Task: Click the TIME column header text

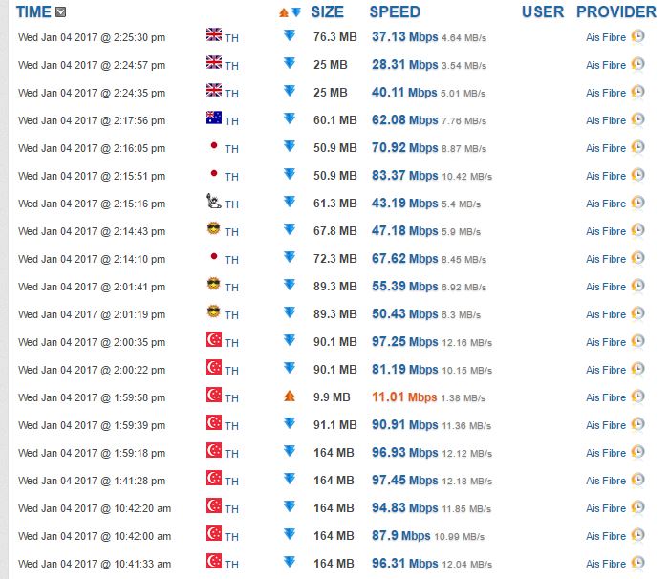Action: 33,12
